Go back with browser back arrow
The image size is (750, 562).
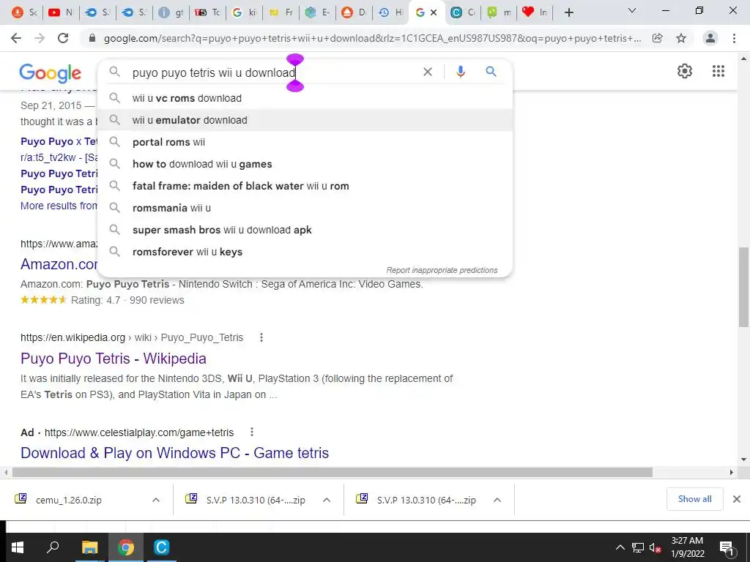click(x=16, y=38)
